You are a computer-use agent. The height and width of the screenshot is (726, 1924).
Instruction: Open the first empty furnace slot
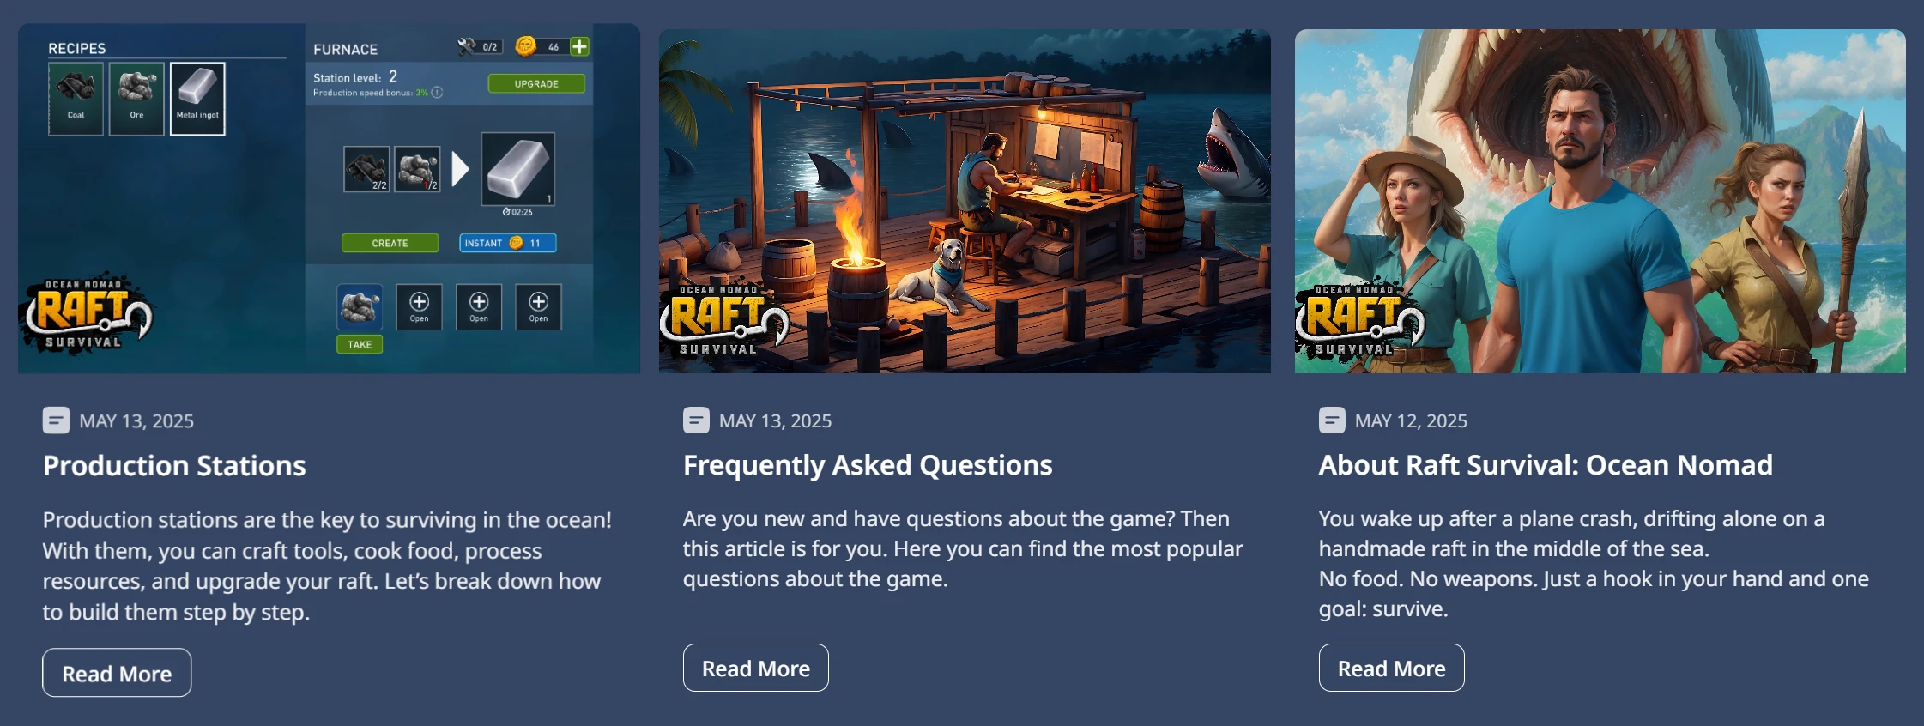pos(420,306)
